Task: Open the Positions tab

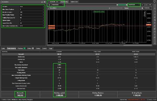Action: 21,48
